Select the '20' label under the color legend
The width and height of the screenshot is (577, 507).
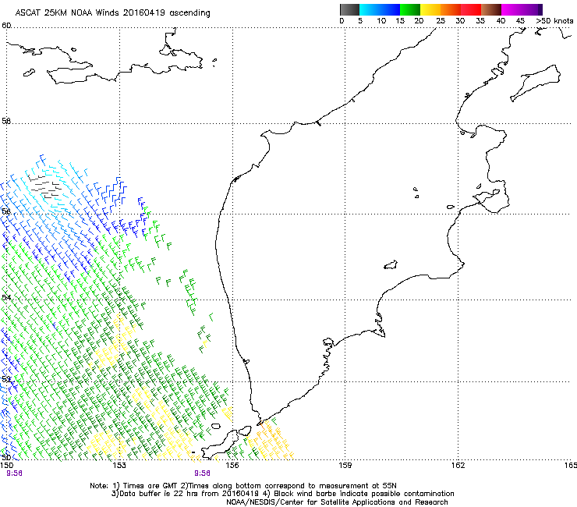[x=419, y=21]
